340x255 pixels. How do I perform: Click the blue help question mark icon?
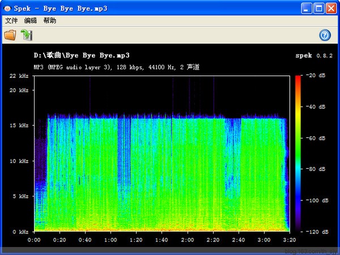pos(325,35)
